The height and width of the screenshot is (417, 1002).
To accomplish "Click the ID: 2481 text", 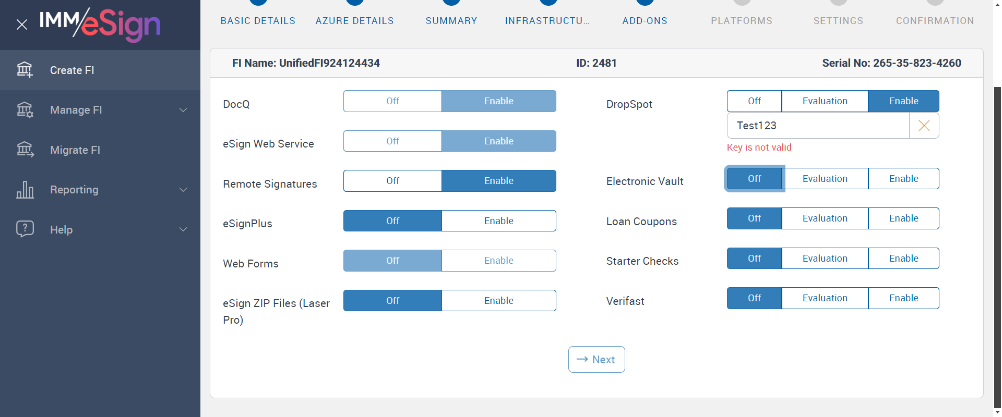I will [597, 63].
